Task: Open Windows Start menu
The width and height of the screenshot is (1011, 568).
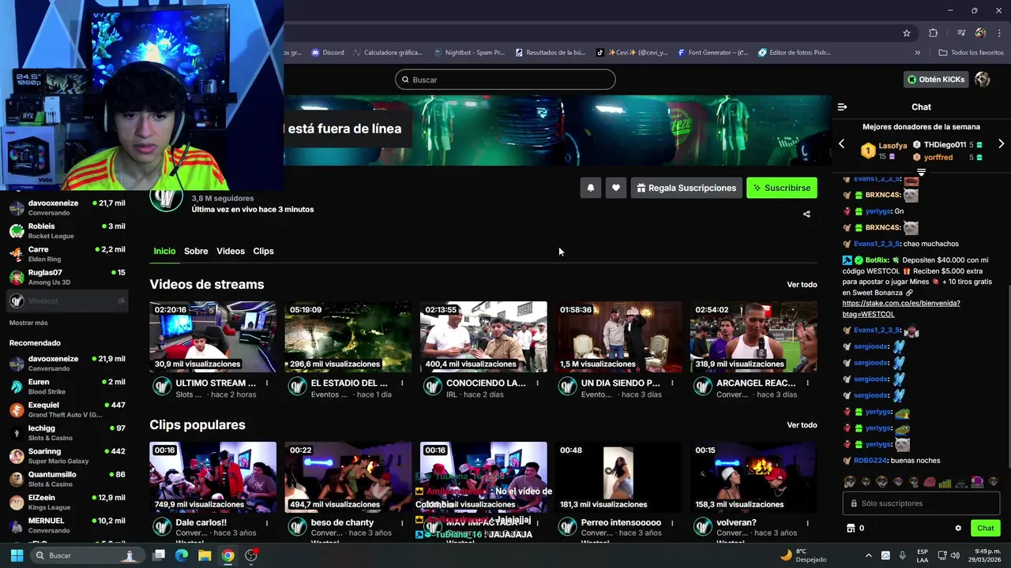Action: pos(17,555)
